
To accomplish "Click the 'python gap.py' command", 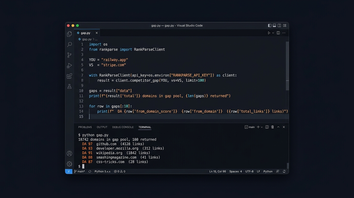I will pyautogui.click(x=95, y=135).
